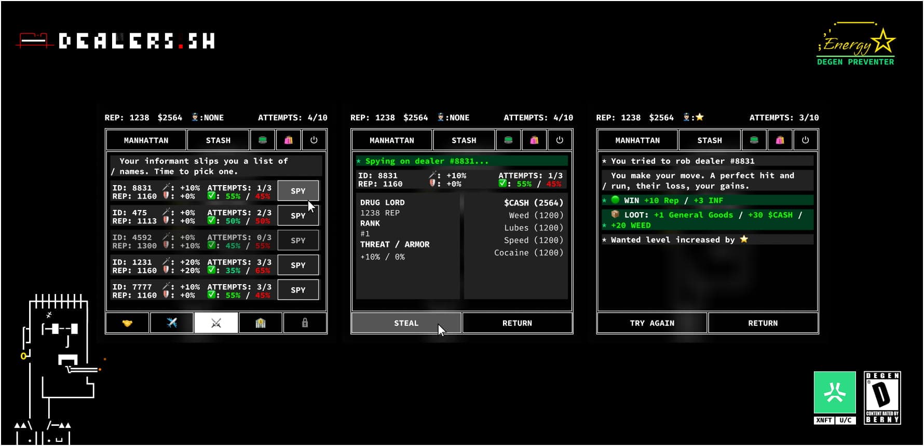Open the shopping bags icon in the middle panel
This screenshot has width=924, height=446.
[x=534, y=140]
